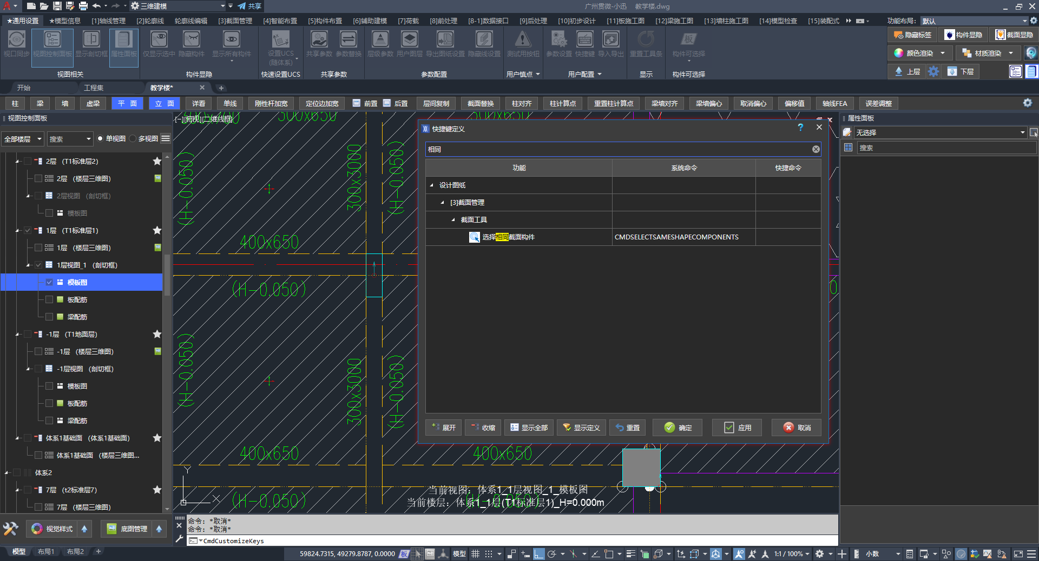Click the 共享参数 ribbon icon
1039x561 pixels.
tap(319, 40)
